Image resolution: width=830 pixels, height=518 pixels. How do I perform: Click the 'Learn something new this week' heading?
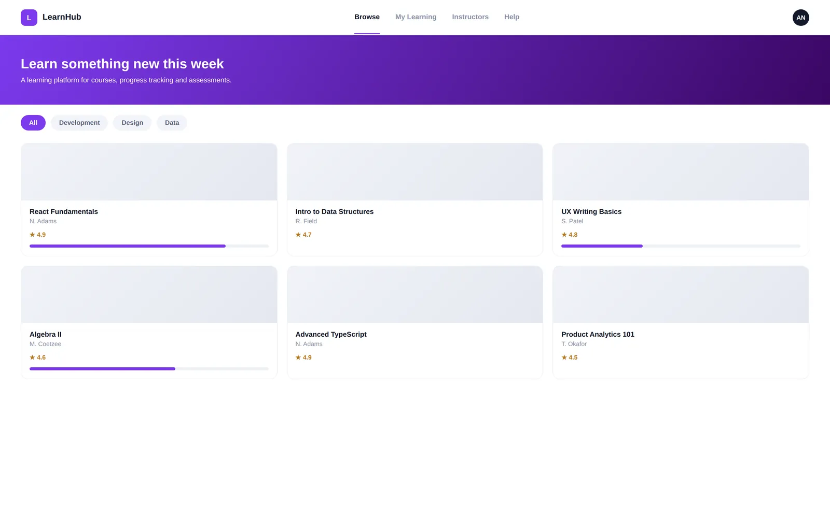click(122, 64)
